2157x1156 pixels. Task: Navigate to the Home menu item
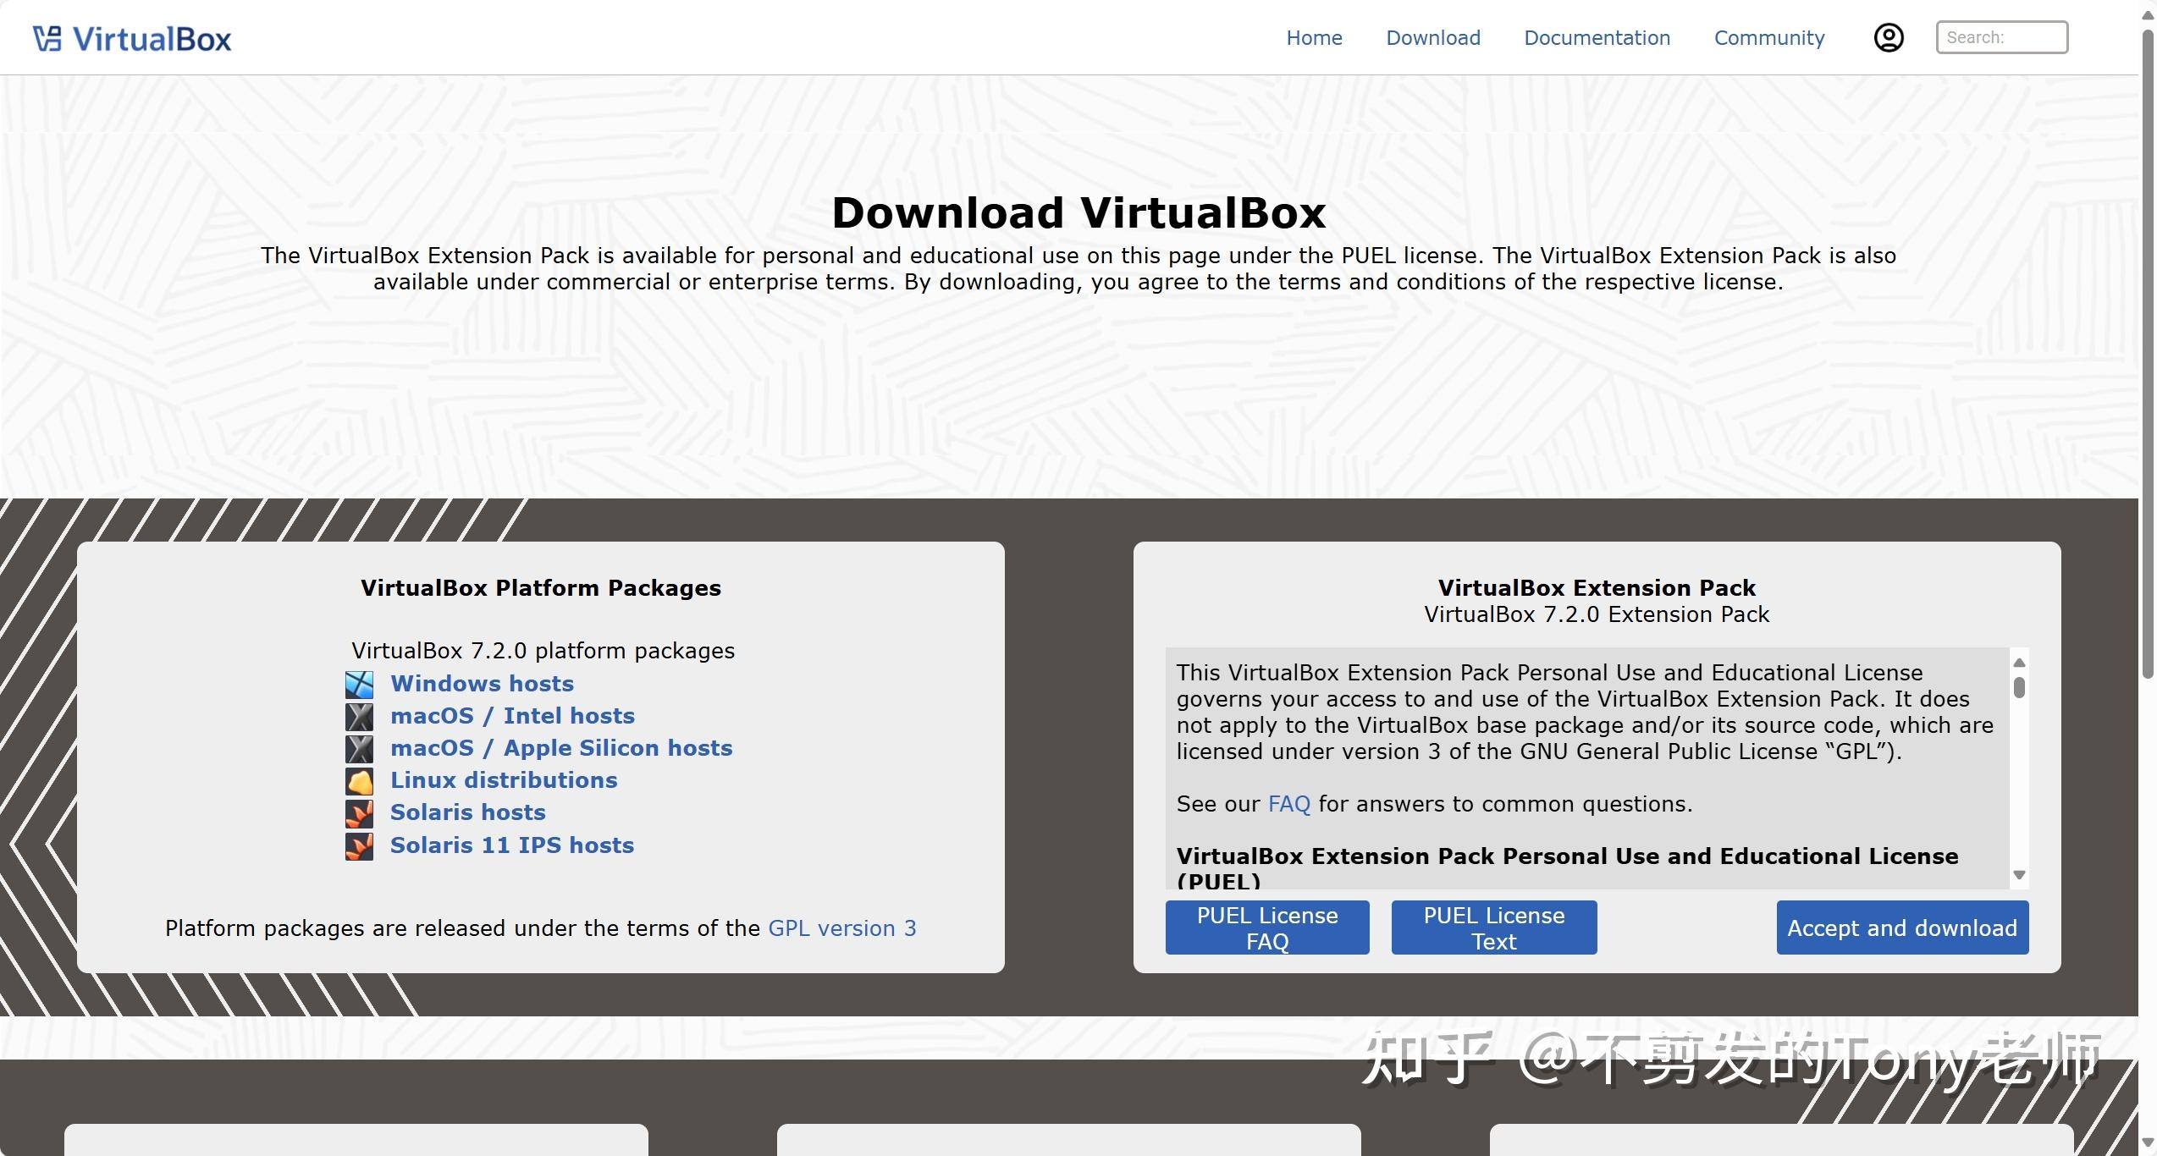point(1313,37)
